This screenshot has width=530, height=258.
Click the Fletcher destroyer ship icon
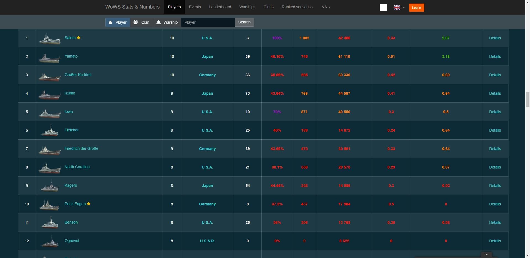coord(49,131)
